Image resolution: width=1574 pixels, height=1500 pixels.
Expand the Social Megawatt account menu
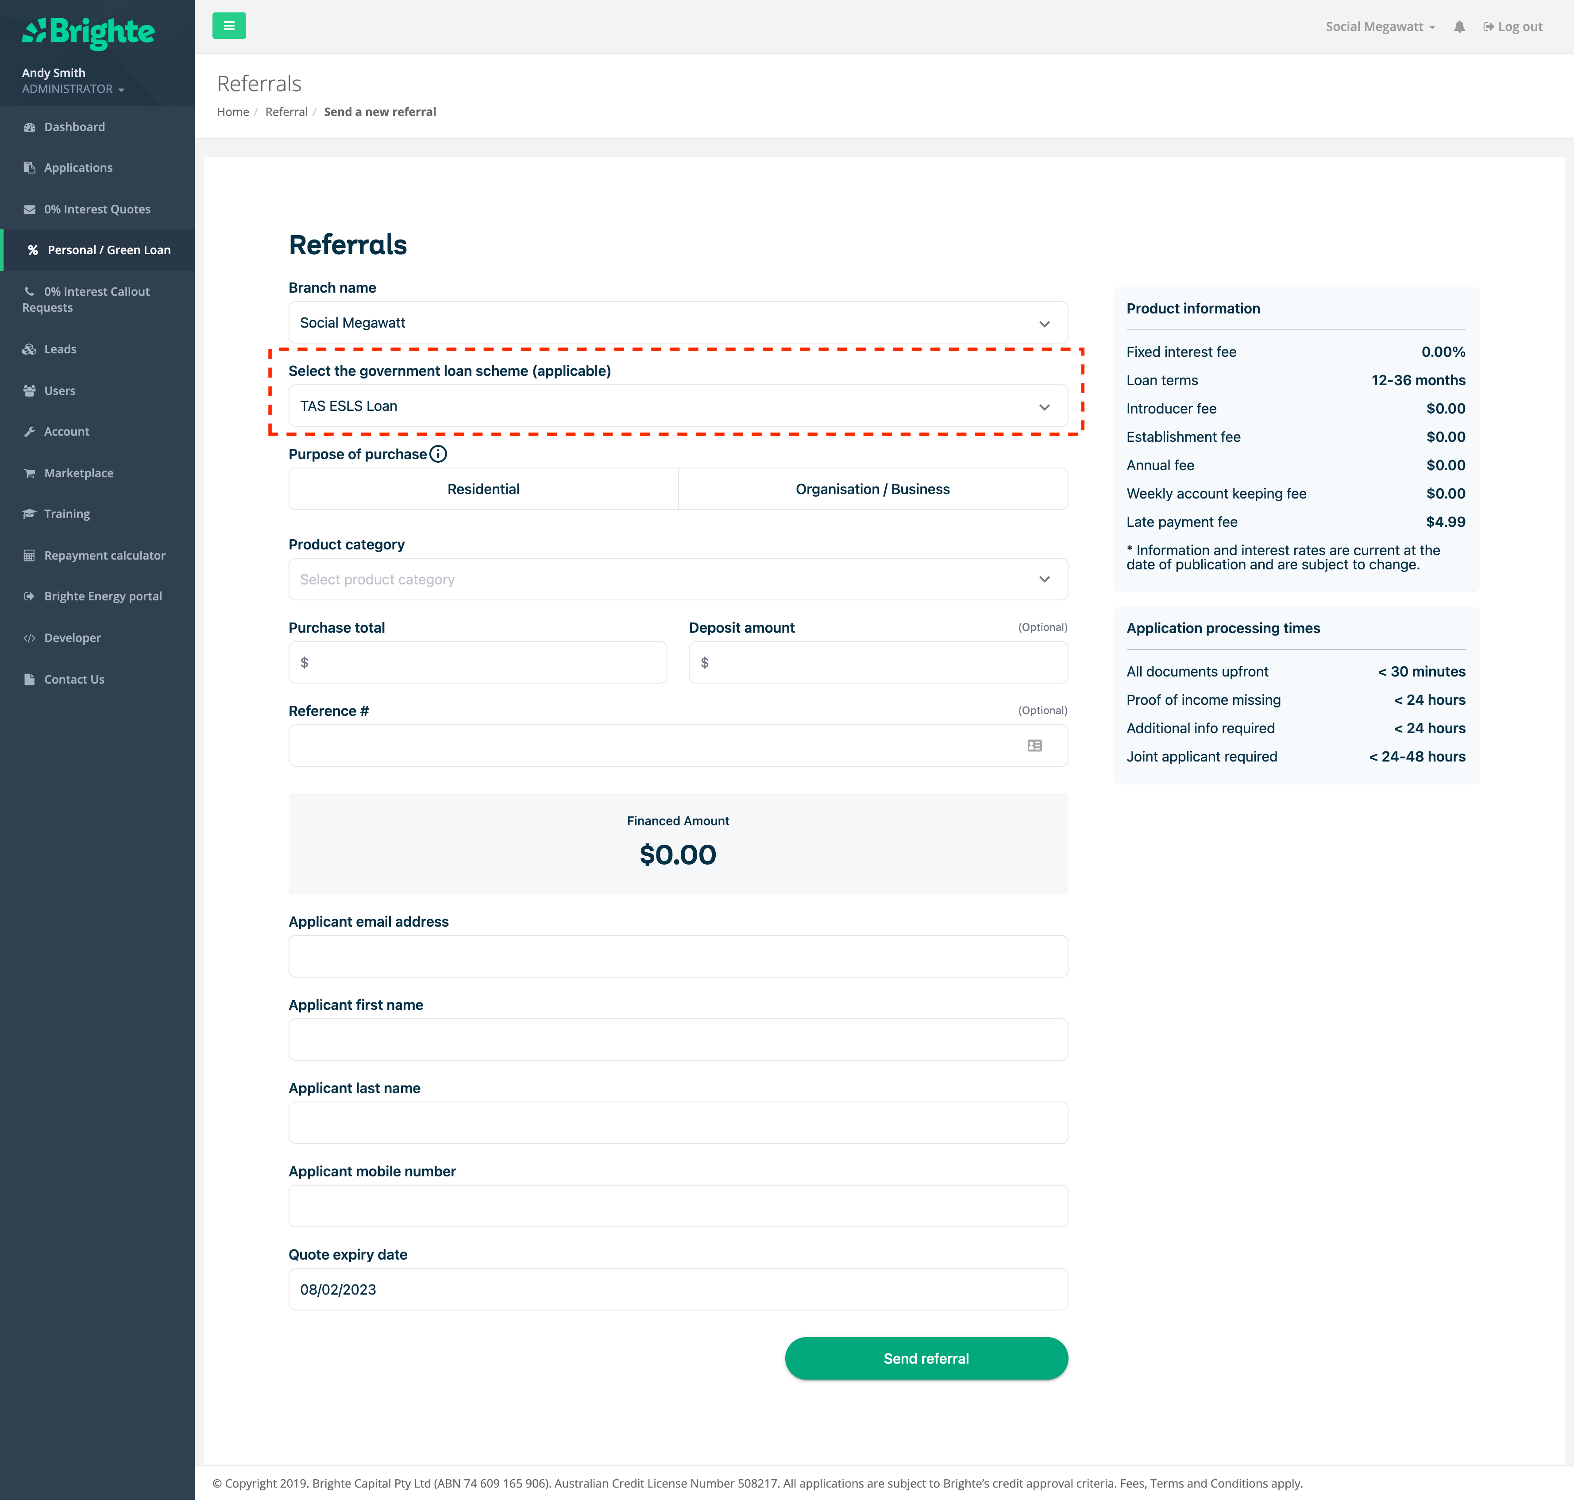pos(1380,27)
